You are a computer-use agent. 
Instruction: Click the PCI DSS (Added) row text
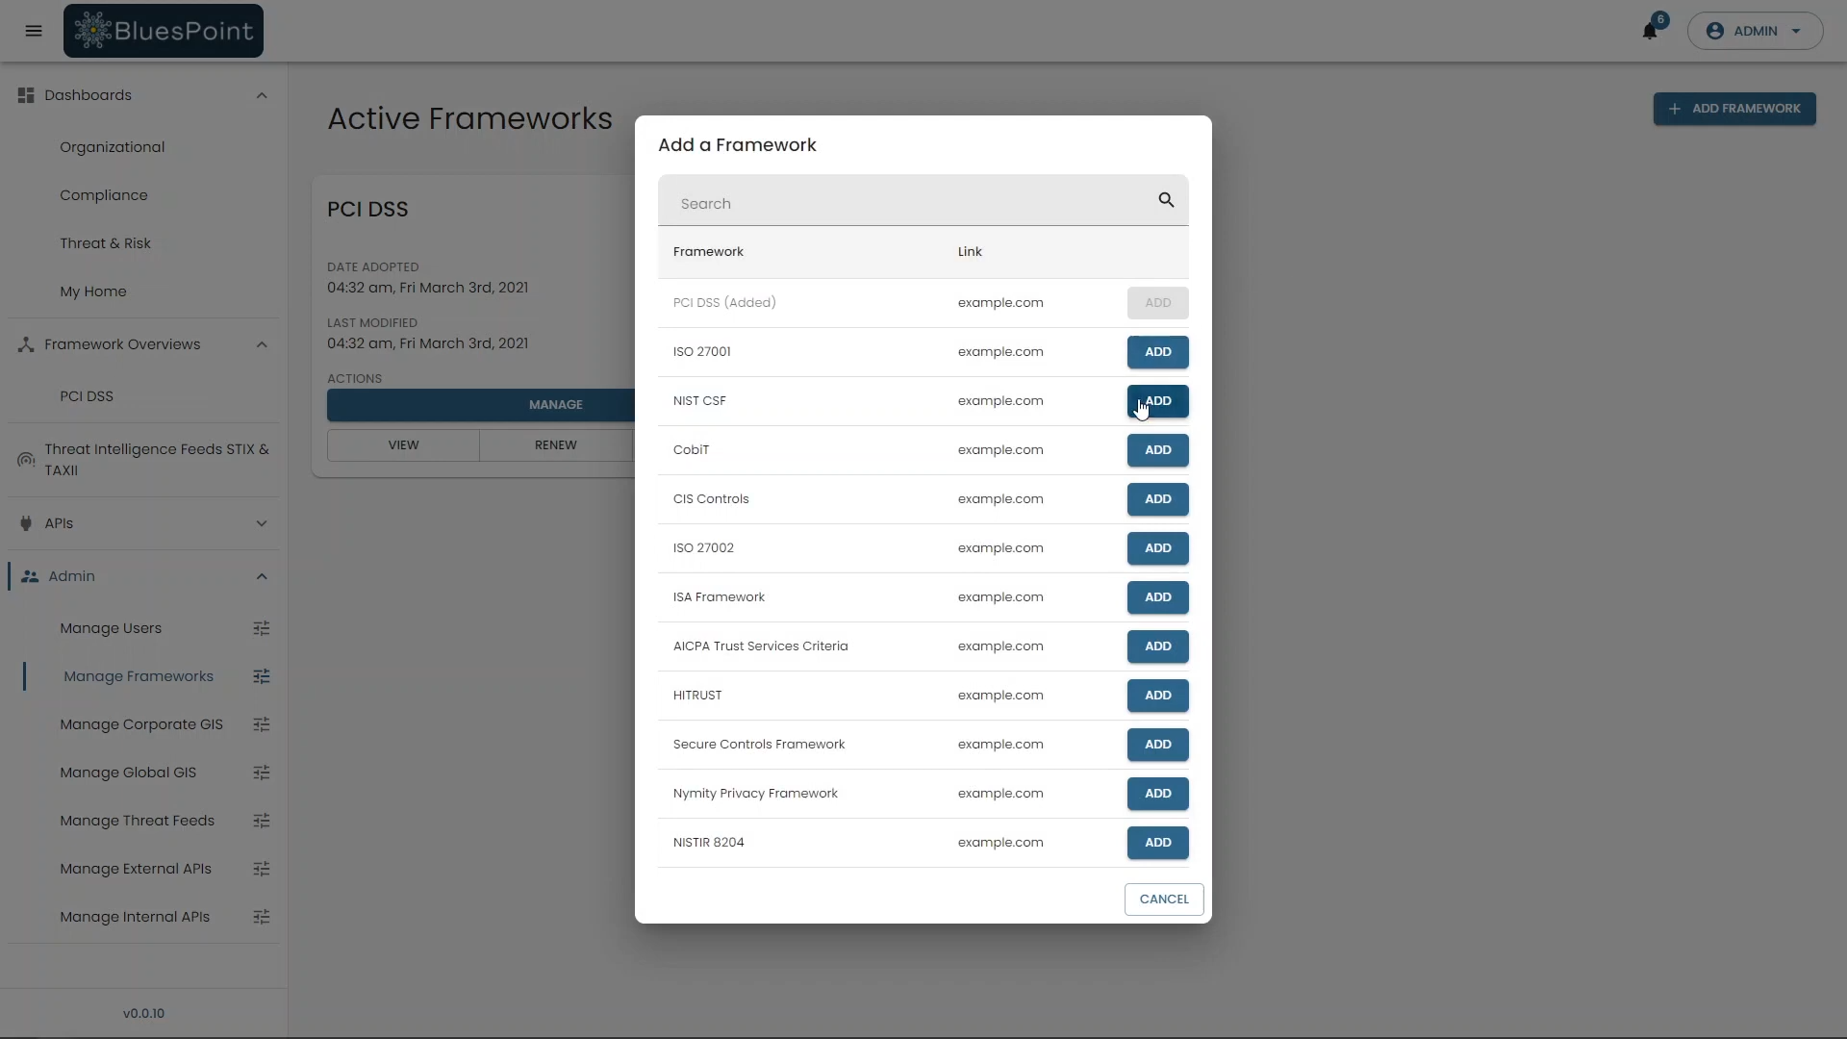click(724, 303)
